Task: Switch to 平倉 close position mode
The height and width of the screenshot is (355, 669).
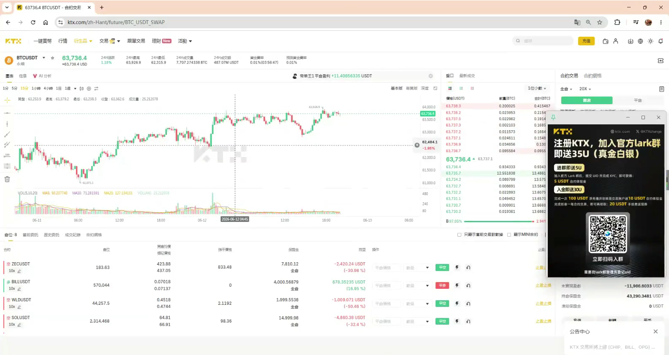Action: pos(638,100)
